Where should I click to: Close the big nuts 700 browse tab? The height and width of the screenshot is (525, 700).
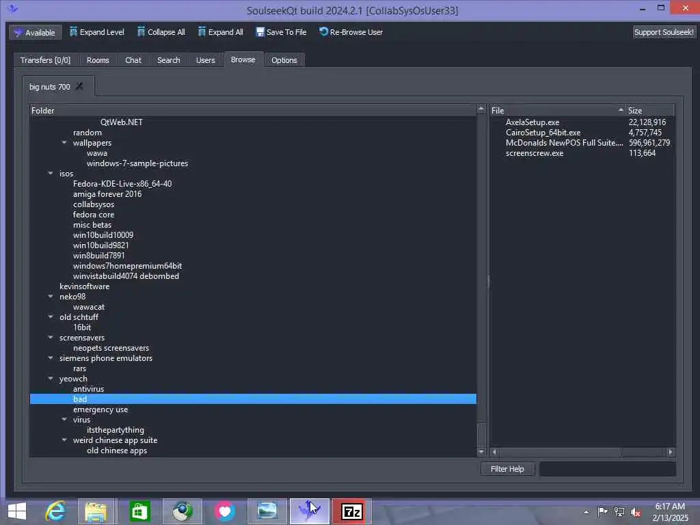click(79, 86)
